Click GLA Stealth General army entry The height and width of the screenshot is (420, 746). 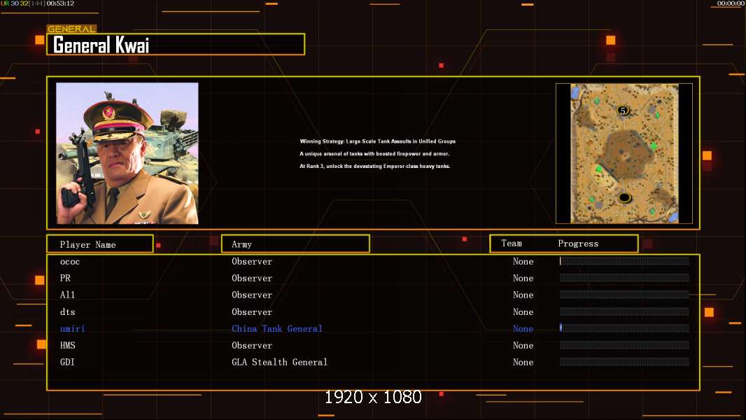280,362
